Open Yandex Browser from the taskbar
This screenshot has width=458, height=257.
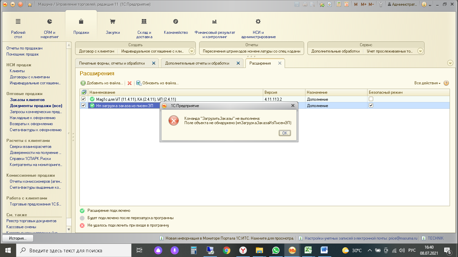pyautogui.click(x=243, y=250)
